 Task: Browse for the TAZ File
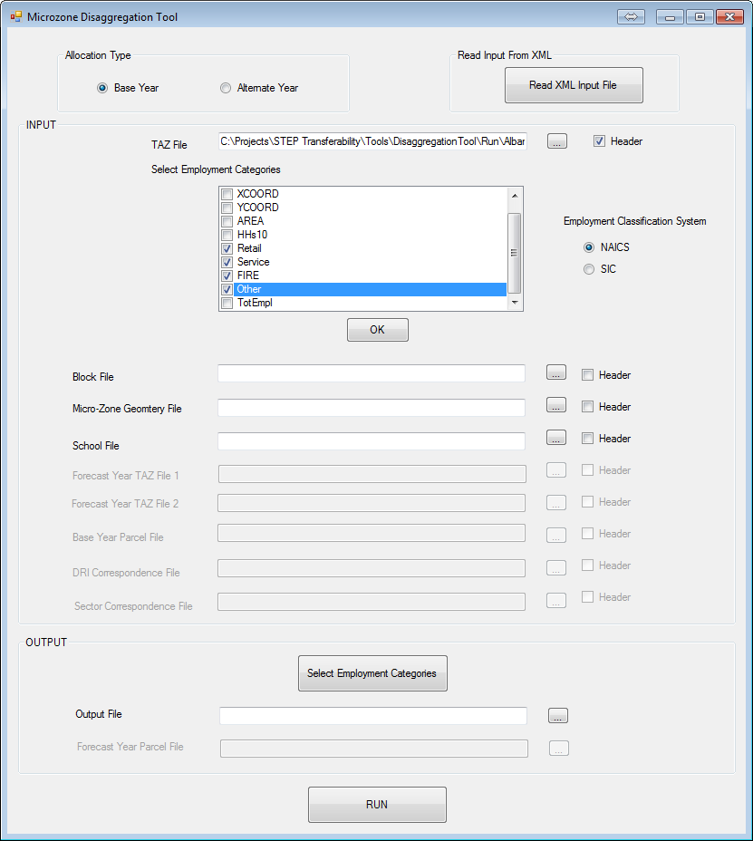coord(557,141)
